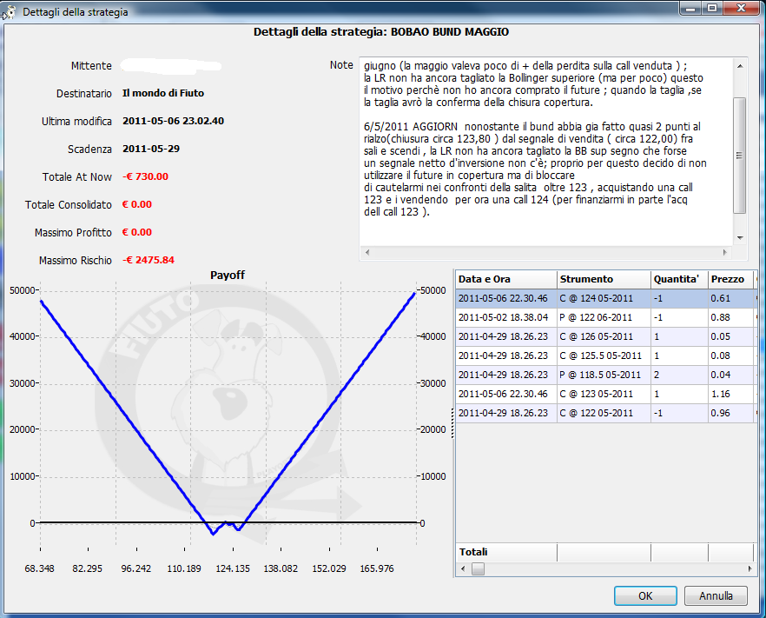This screenshot has width=766, height=618.
Task: Select the C @ 124 05-2011 row
Action: tap(606, 298)
